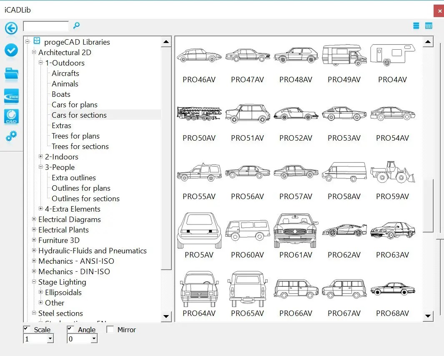Screen dimensions: 444x356
Task: Open the blue folder icon in sidebar
Action: pyautogui.click(x=11, y=73)
